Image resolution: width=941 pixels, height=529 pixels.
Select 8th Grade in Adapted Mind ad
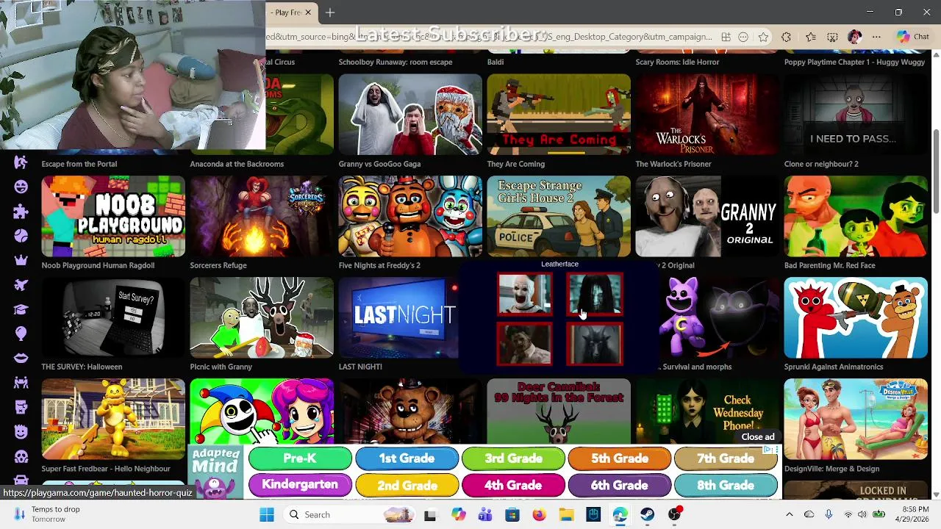pyautogui.click(x=726, y=485)
